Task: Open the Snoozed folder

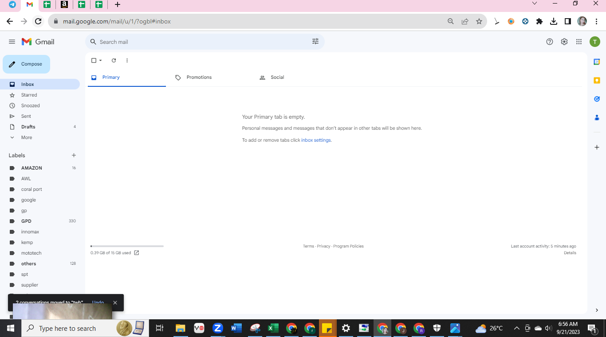Action: [x=40, y=105]
